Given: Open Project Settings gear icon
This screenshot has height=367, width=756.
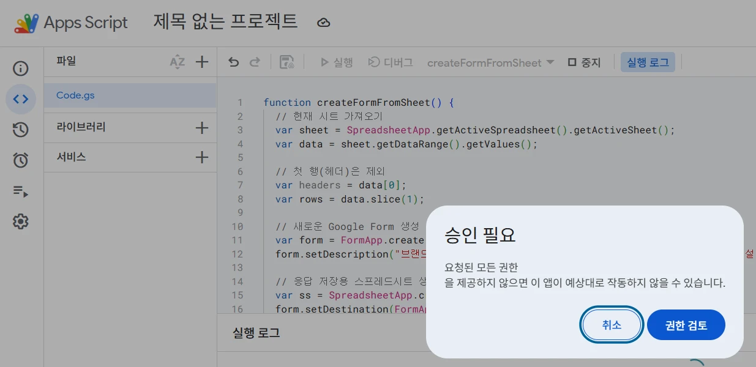Looking at the screenshot, I should pyautogui.click(x=21, y=221).
